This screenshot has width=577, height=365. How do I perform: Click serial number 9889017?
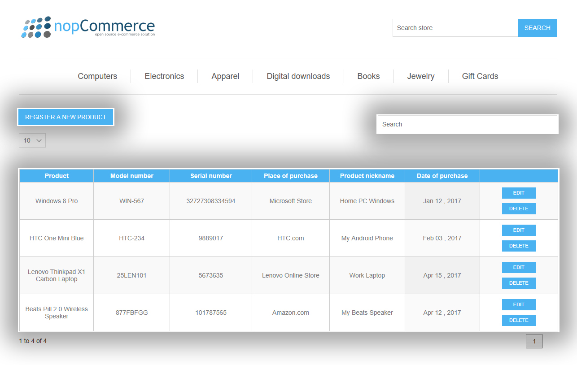211,238
